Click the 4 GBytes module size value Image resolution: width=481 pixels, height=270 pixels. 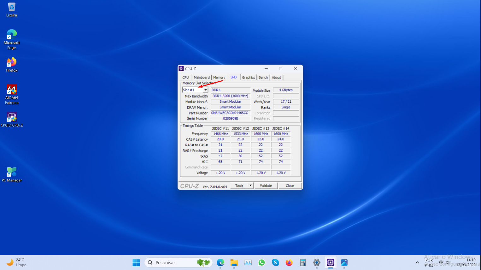[x=286, y=90]
